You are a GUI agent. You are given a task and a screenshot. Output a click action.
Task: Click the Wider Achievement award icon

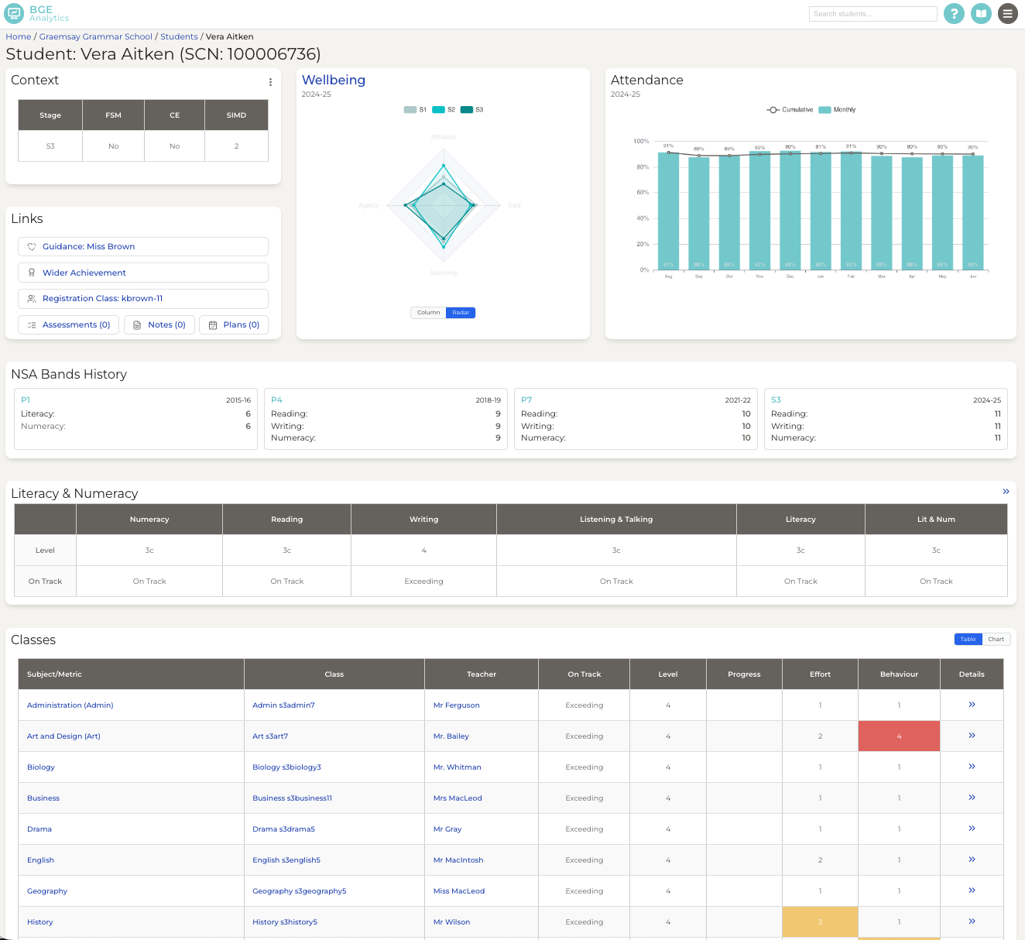tap(31, 273)
